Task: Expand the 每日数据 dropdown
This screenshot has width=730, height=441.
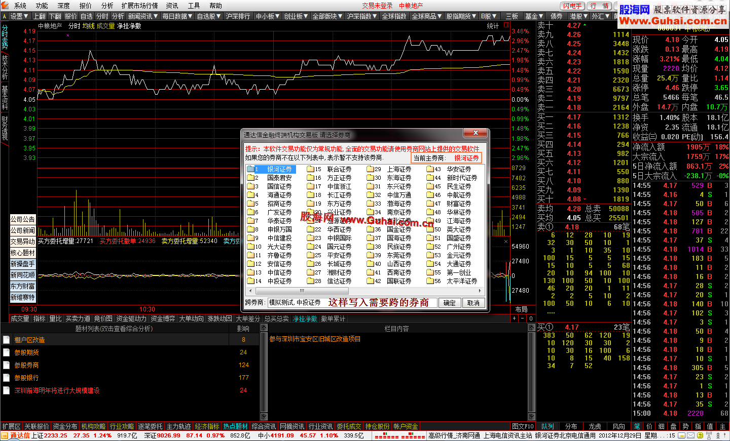Action: (x=177, y=16)
